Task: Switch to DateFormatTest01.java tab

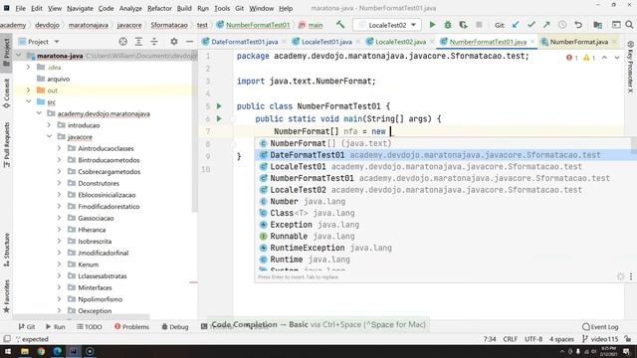Action: (x=245, y=42)
